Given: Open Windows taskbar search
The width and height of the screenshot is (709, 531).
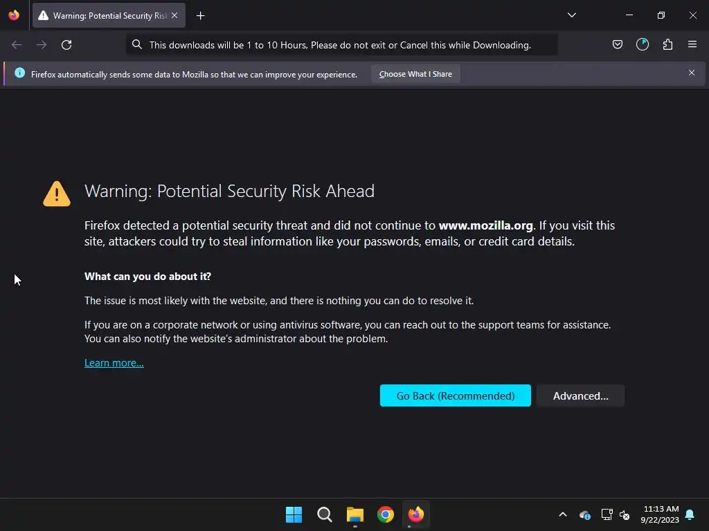Looking at the screenshot, I should point(324,514).
